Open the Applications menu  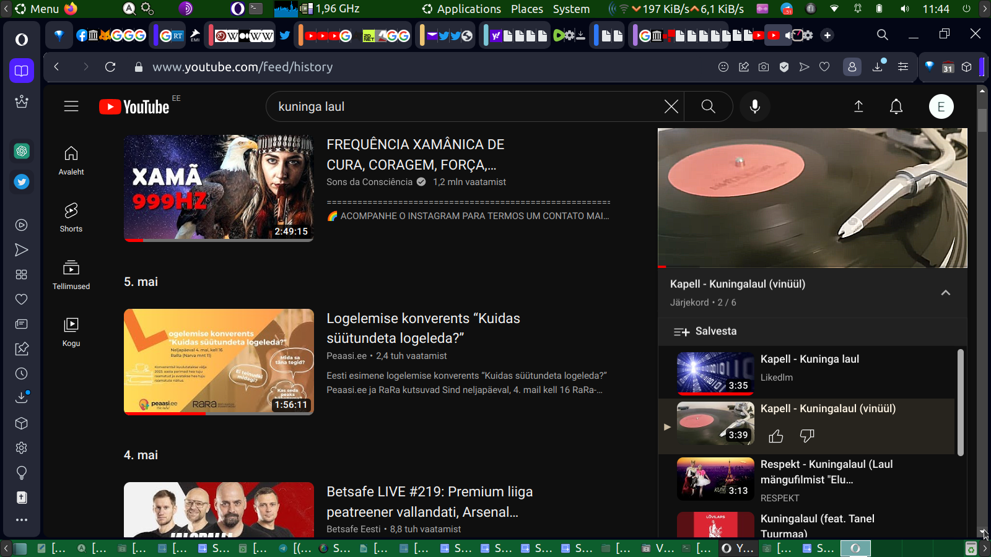461,9
